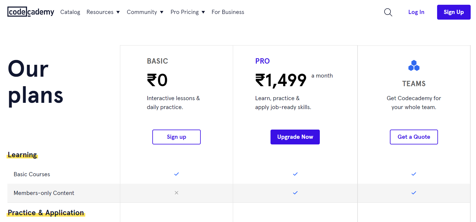Expand the Resources dropdown menu
Screen dimensions: 476x222
tap(103, 12)
